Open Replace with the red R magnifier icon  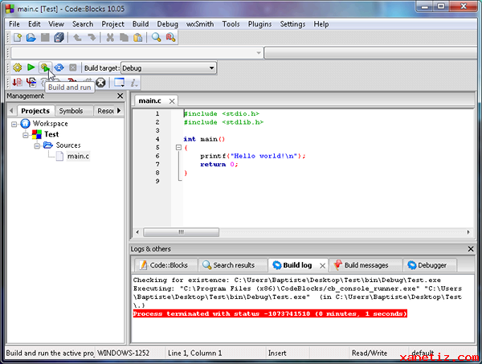tap(170, 38)
